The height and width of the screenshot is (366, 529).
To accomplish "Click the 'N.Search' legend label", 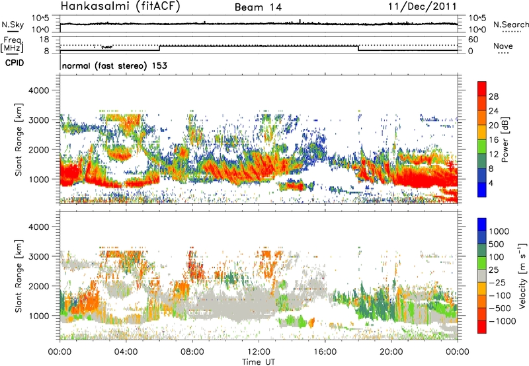I will pyautogui.click(x=510, y=24).
